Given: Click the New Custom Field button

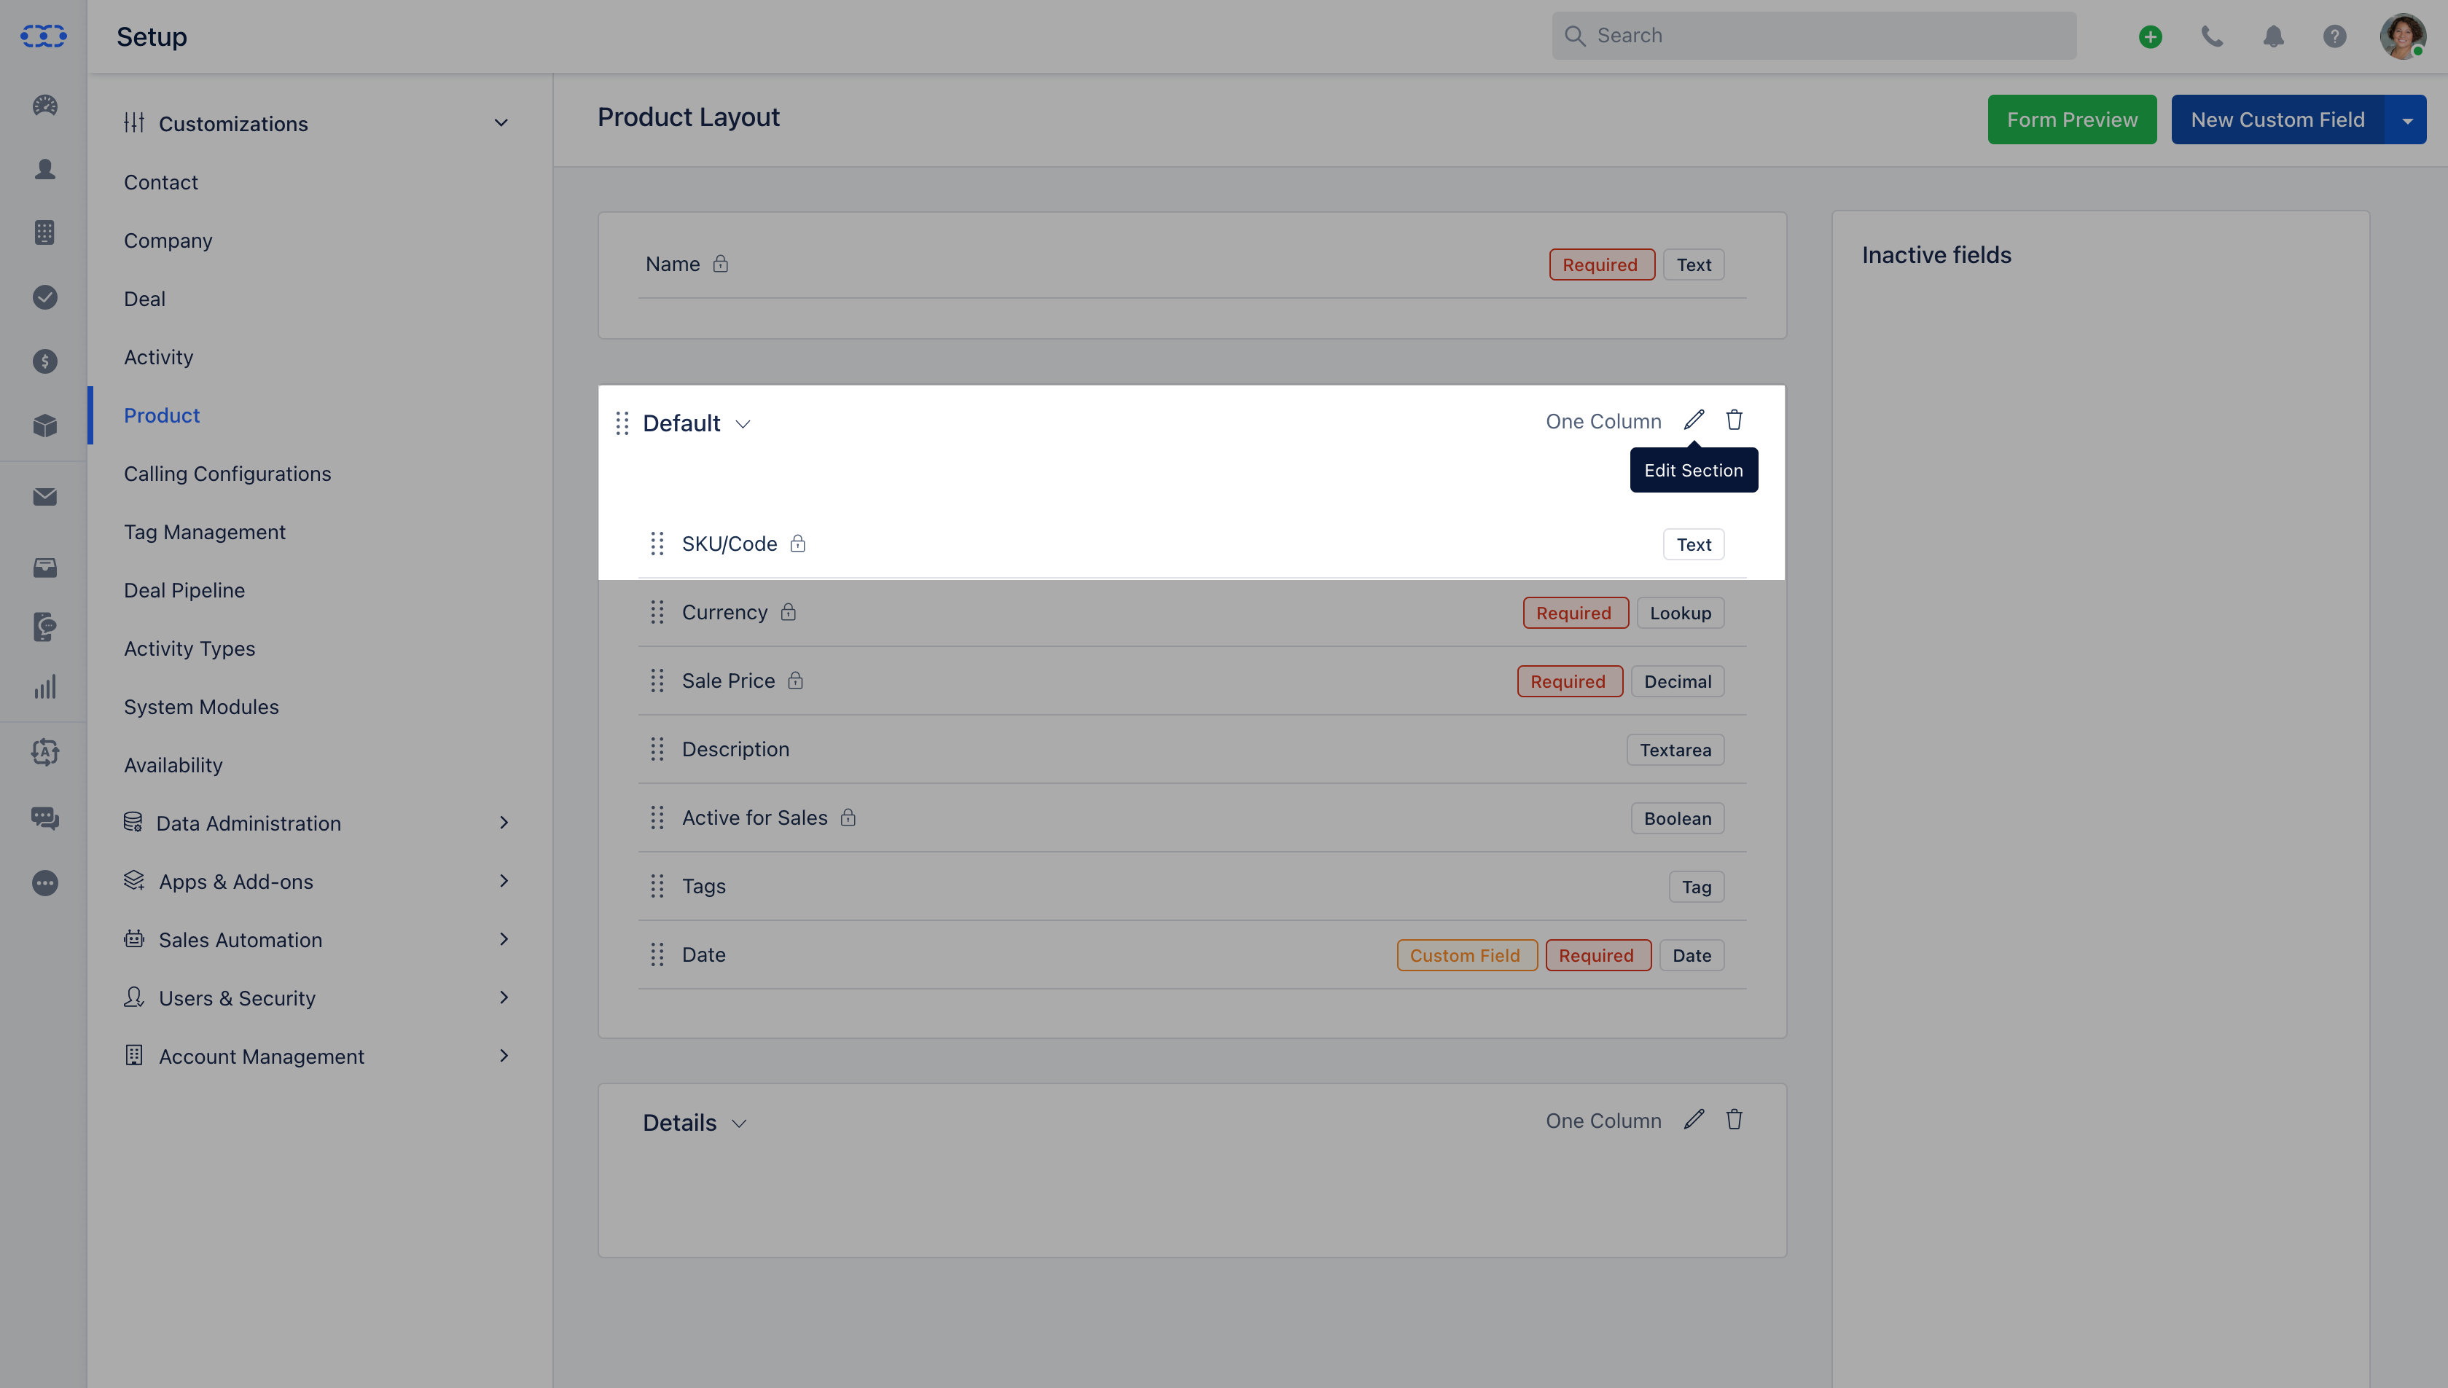Looking at the screenshot, I should (2277, 120).
